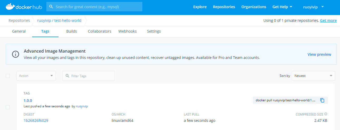Click the View preview link
The width and height of the screenshot is (340, 130).
tap(319, 54)
